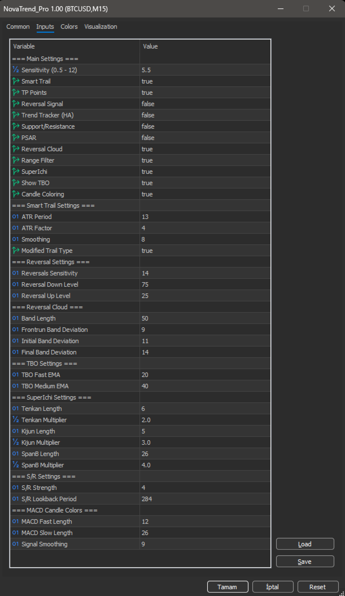Image resolution: width=345 pixels, height=596 pixels.
Task: Click the Candle Coloring bool icon
Action: coord(16,194)
